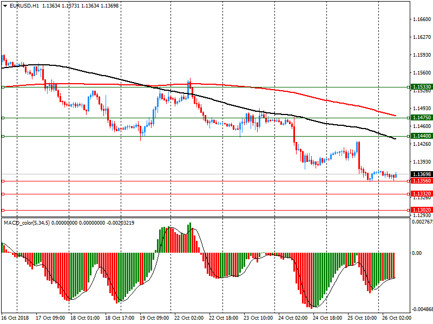
Task: Click the 1.15930 price axis label
Action: tap(422, 55)
